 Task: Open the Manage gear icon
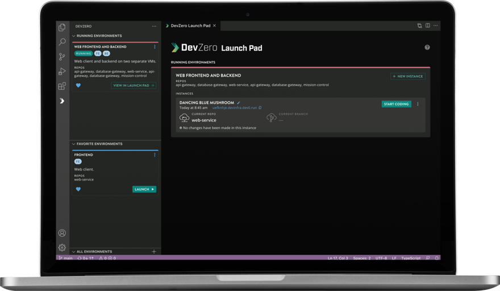62,247
